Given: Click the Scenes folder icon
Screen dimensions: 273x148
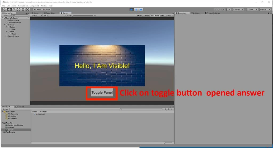Looking at the screenshot, I should click(6, 127).
